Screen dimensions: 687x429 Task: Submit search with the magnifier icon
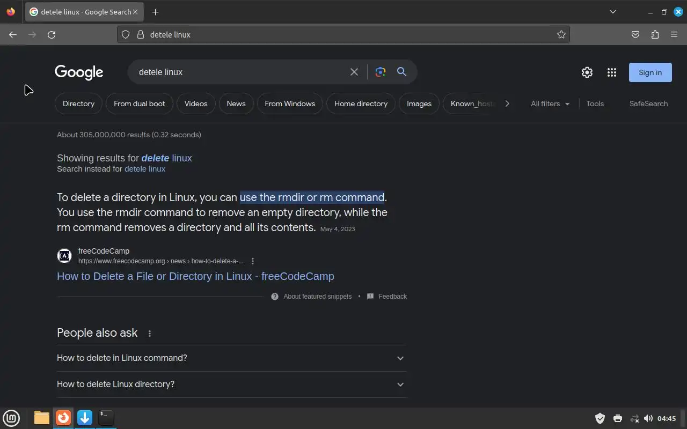point(401,72)
